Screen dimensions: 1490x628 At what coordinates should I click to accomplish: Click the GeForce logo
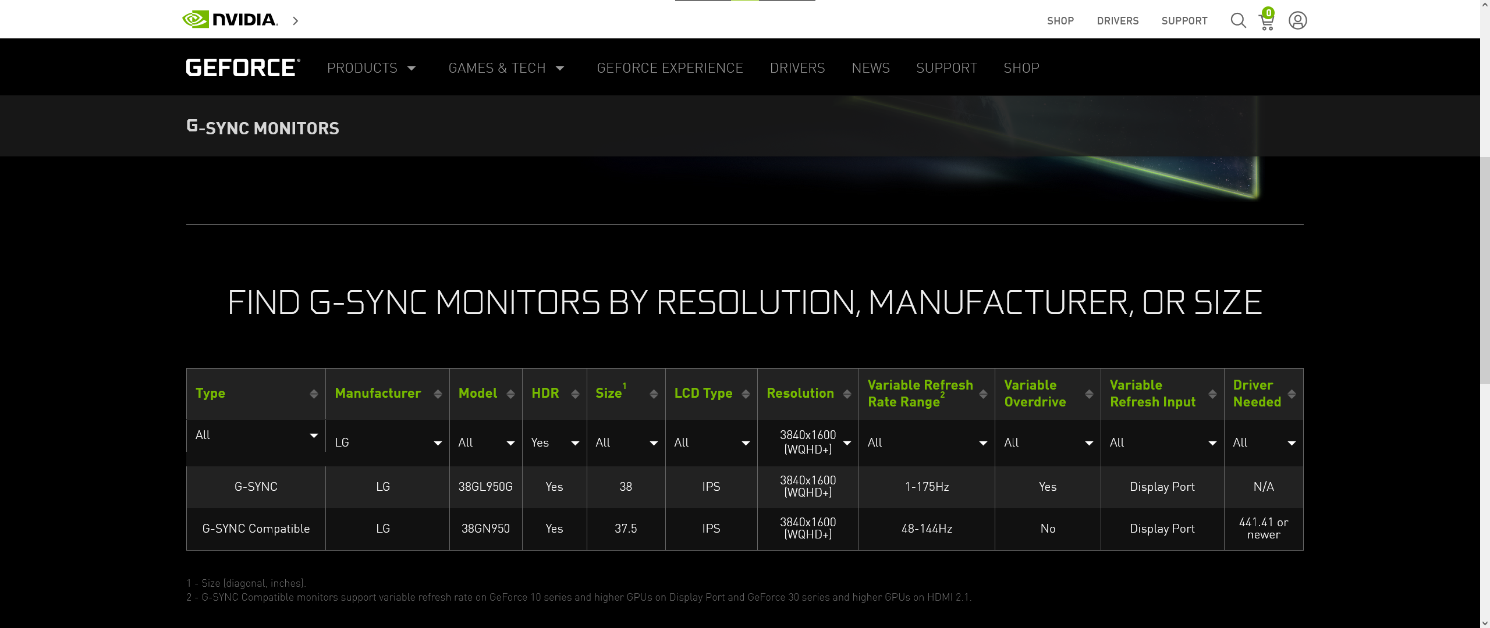click(x=243, y=68)
